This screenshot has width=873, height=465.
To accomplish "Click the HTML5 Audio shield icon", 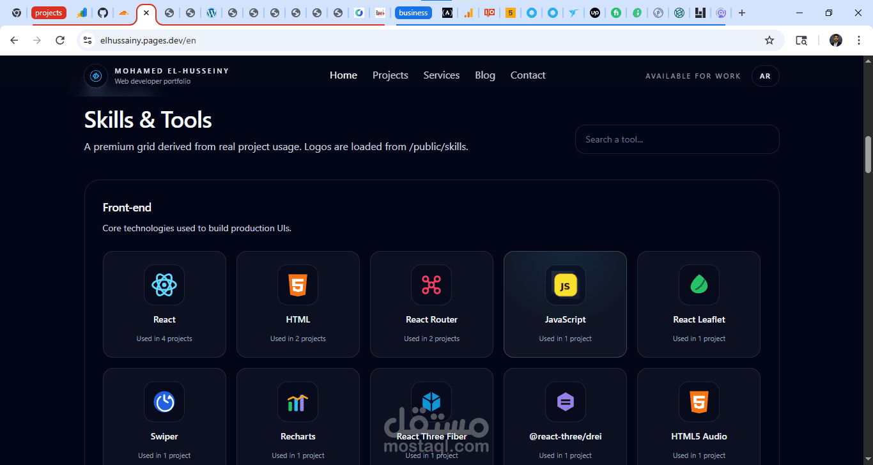I will (x=699, y=402).
